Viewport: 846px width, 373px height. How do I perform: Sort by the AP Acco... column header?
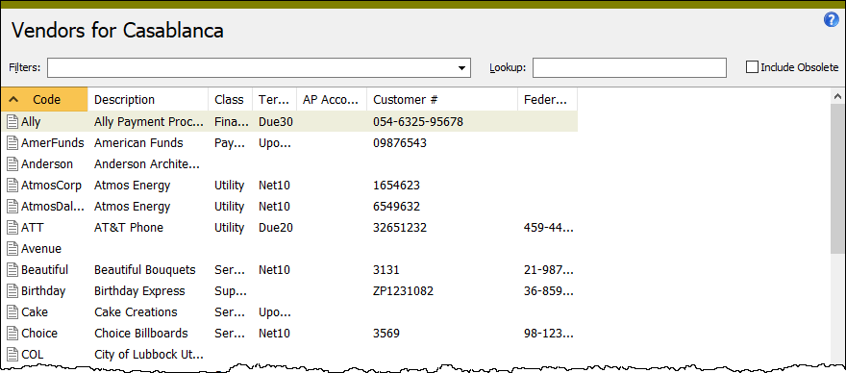[x=332, y=99]
